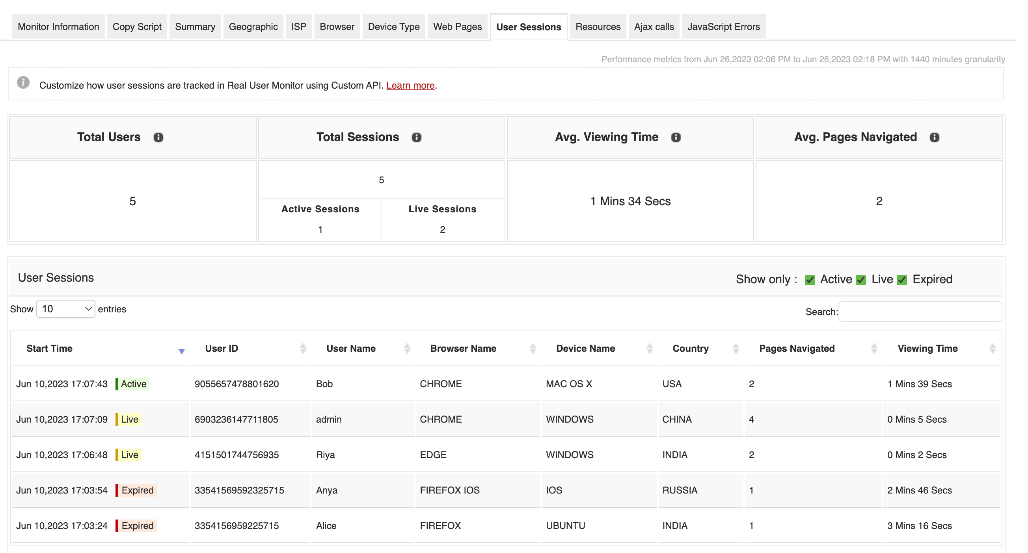Open the Geographic tab

(x=253, y=27)
